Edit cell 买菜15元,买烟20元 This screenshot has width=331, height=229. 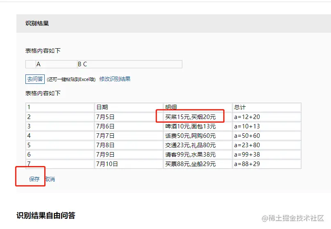coord(197,117)
